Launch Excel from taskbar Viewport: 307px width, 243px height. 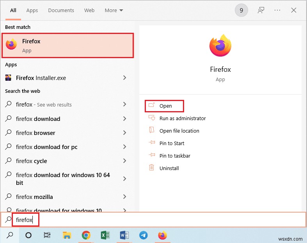(105, 235)
